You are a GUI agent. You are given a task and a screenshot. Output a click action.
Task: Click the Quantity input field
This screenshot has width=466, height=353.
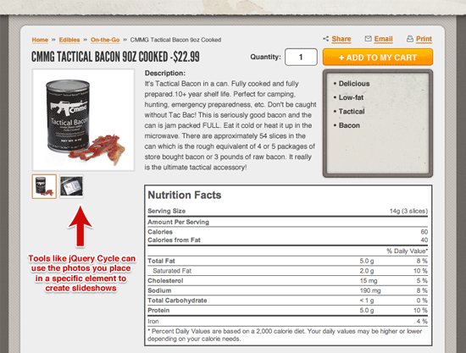[301, 57]
